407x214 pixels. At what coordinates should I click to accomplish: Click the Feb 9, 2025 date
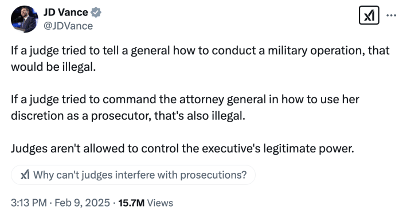point(83,203)
